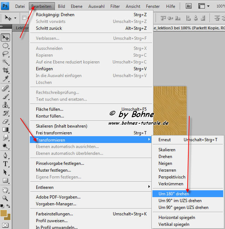Open the Filter menu

(115, 6)
